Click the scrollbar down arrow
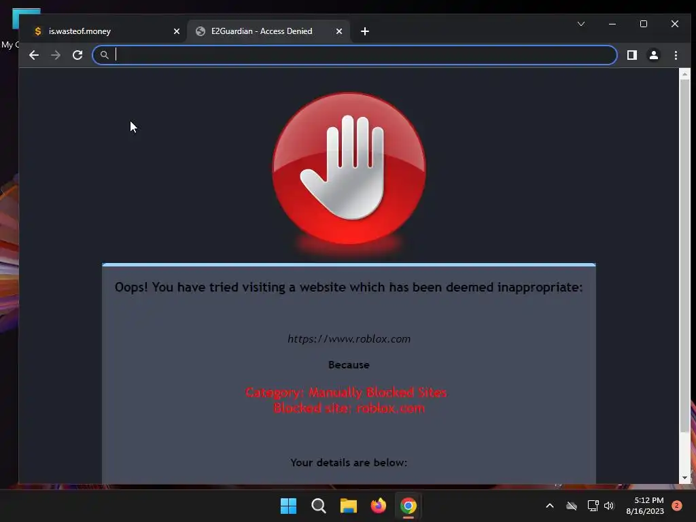 [x=684, y=478]
